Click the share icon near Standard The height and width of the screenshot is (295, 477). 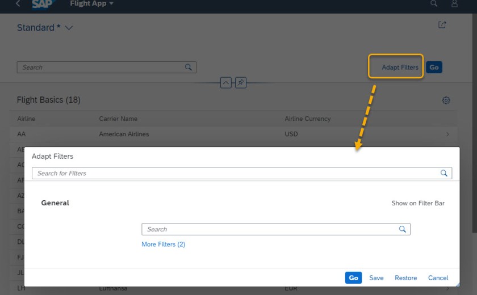pos(442,25)
